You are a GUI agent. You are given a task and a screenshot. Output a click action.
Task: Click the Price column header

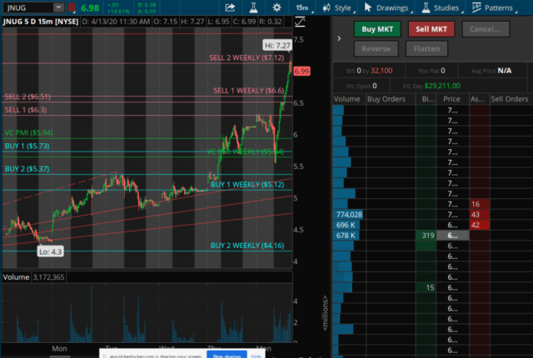(x=451, y=99)
